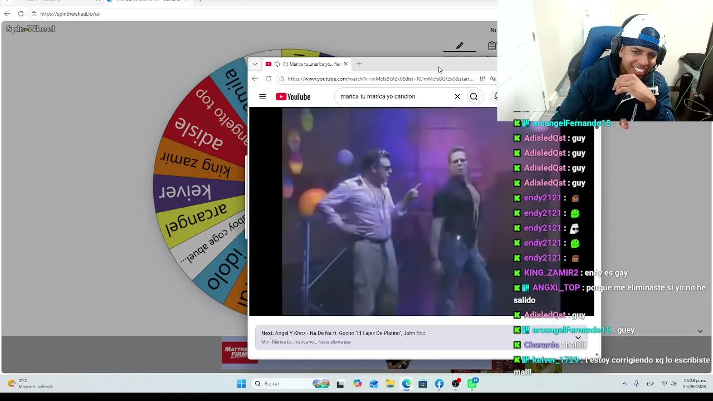Click KING_ZAMIR2 username in chat
This screenshot has width=713, height=401.
click(x=551, y=273)
